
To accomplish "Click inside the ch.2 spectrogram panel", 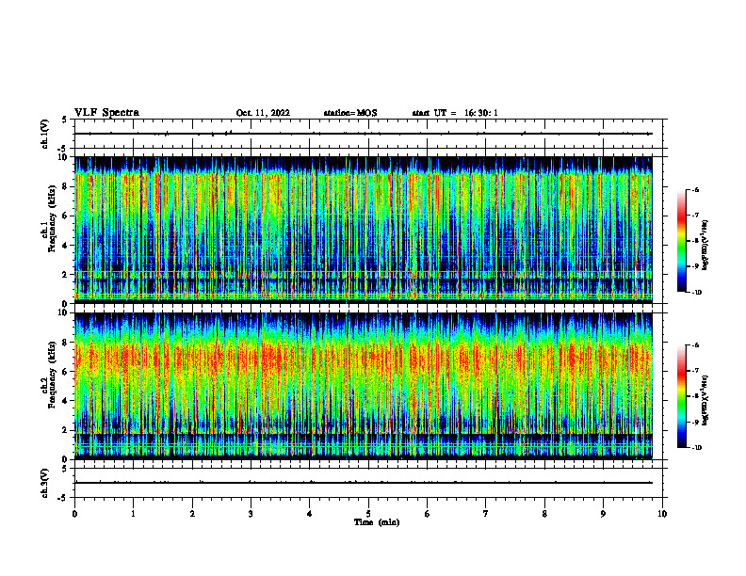I will point(364,386).
